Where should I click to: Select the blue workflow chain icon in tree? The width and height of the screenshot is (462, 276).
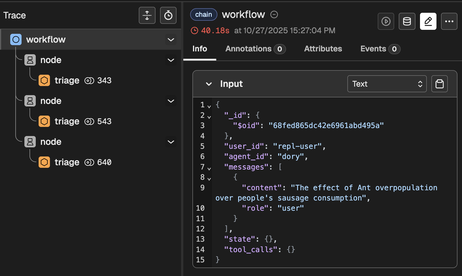click(16, 39)
